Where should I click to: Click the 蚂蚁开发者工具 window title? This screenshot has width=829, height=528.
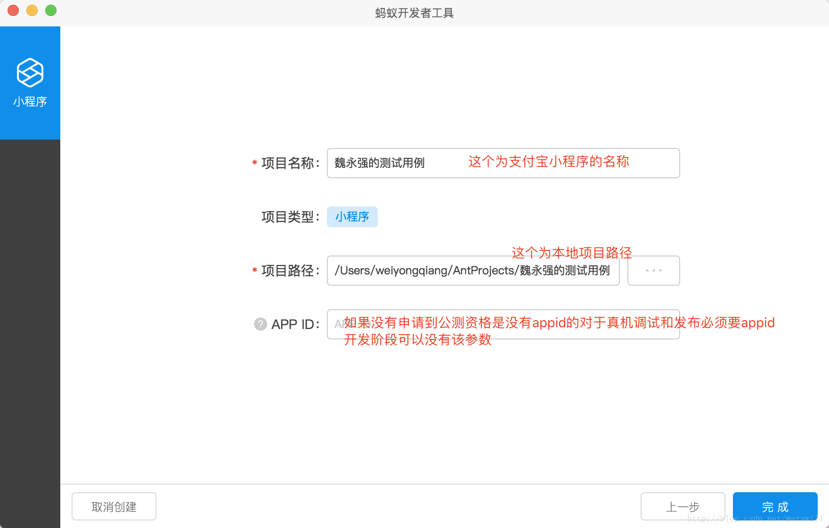pyautogui.click(x=414, y=13)
